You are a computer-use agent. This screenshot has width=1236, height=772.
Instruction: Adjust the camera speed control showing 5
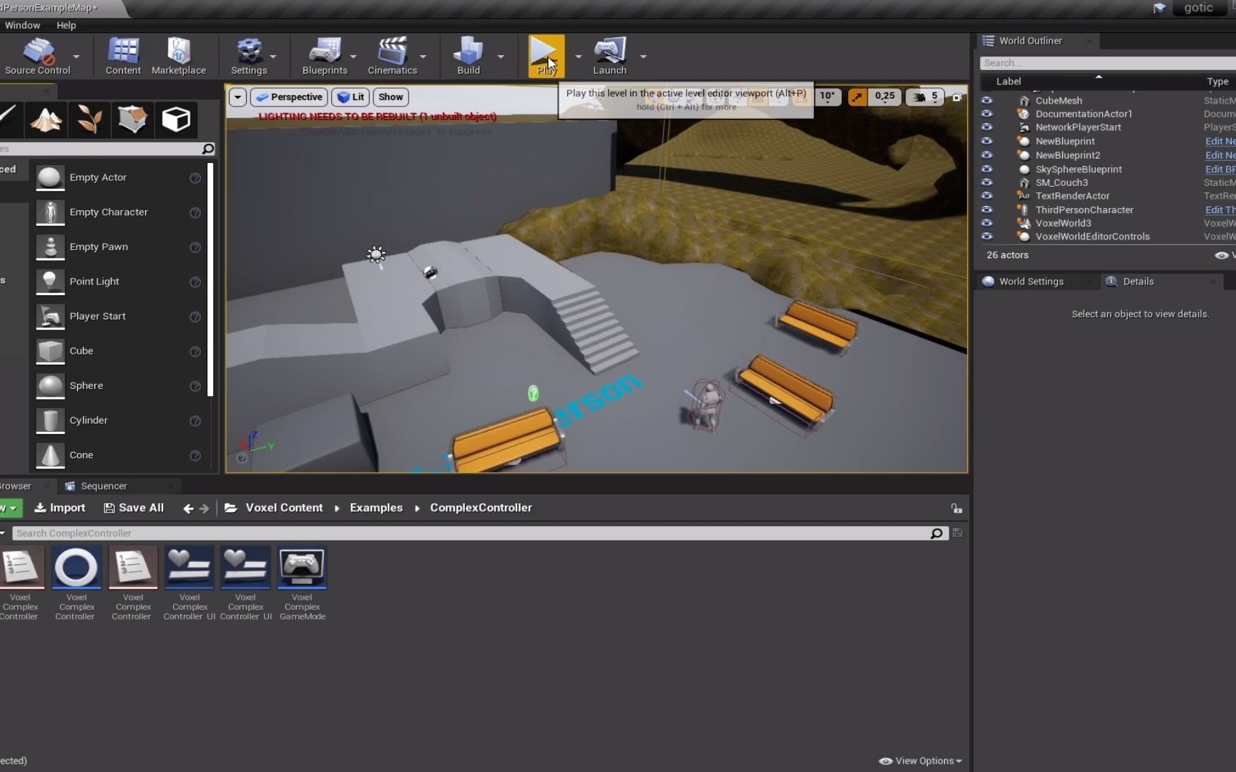click(x=926, y=96)
